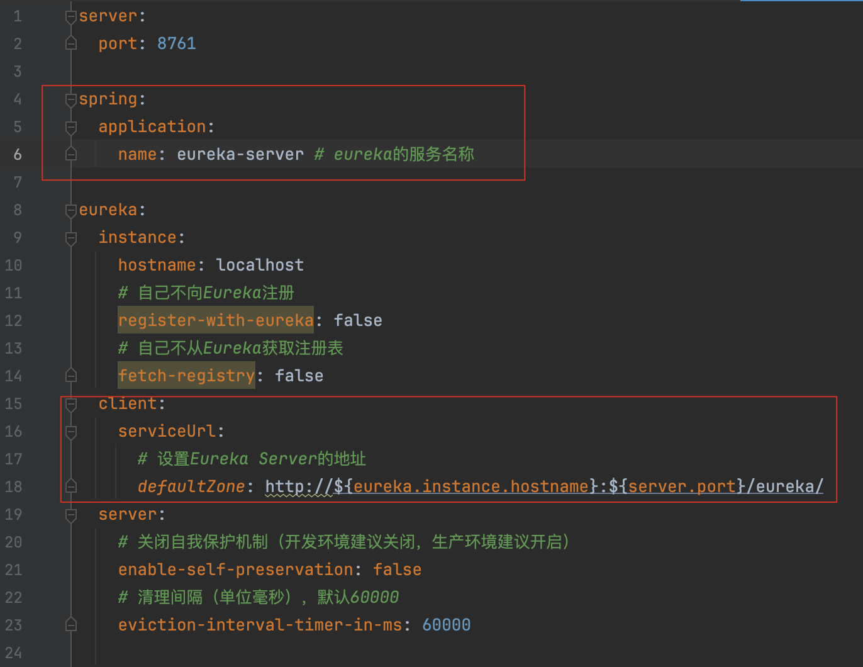Click the defaultZone key

click(191, 486)
